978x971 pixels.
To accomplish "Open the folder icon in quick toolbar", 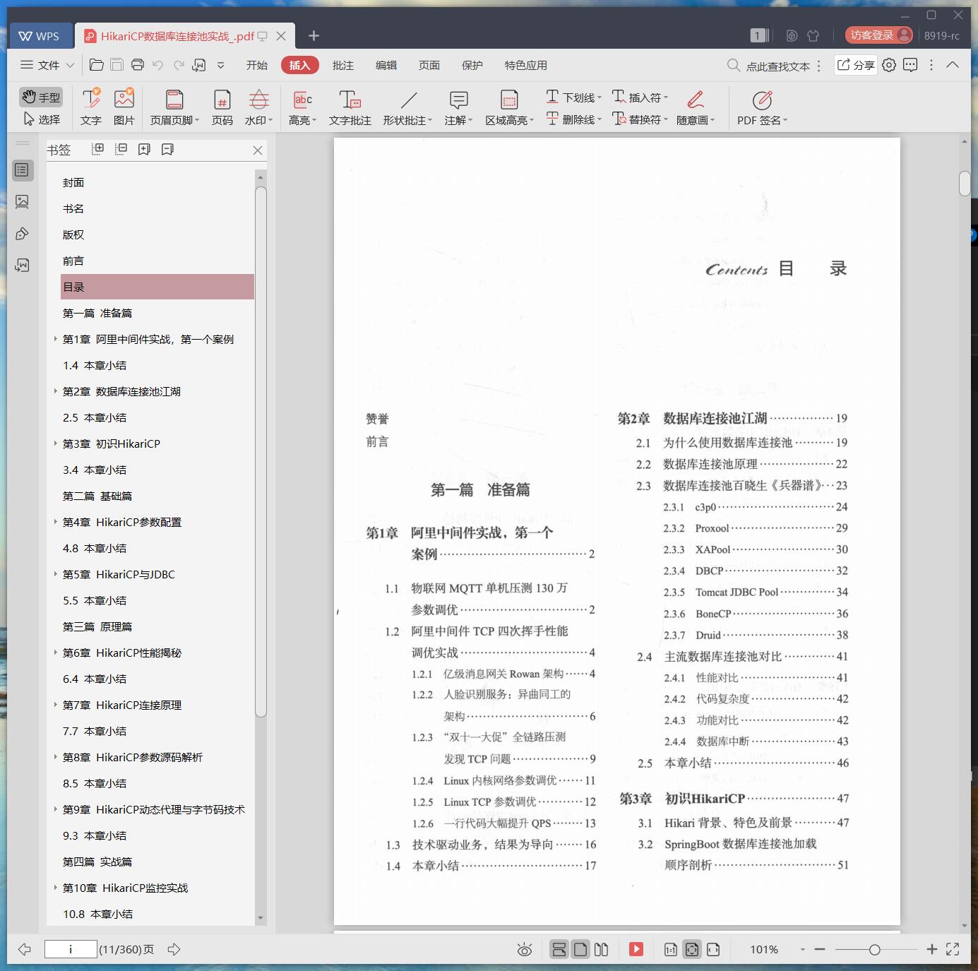I will [x=97, y=65].
